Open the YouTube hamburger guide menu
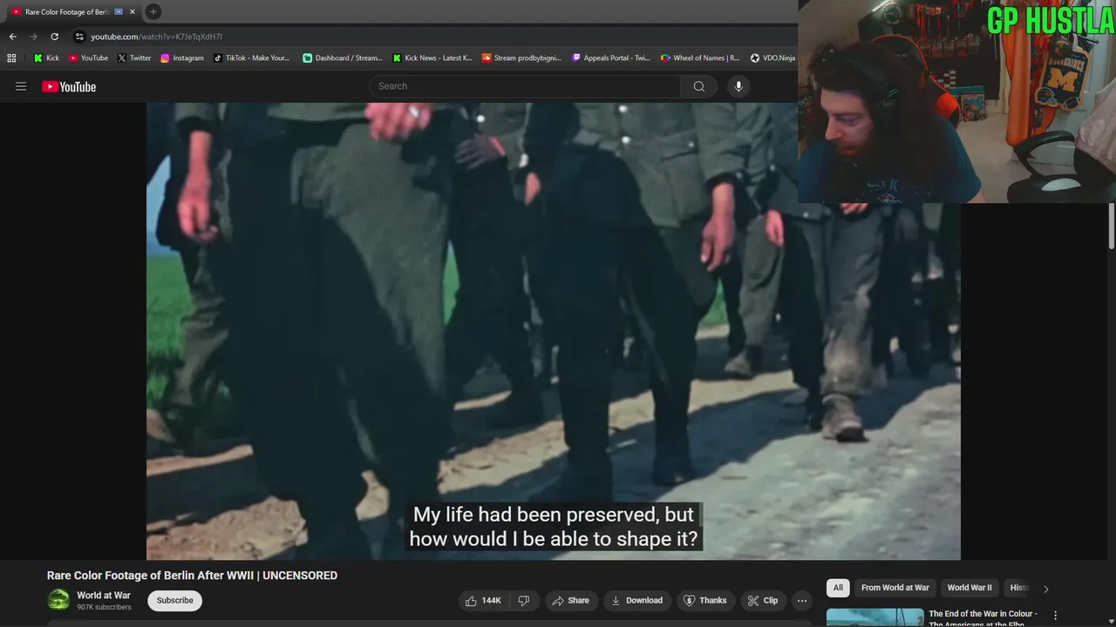The width and height of the screenshot is (1116, 627). pyautogui.click(x=21, y=86)
